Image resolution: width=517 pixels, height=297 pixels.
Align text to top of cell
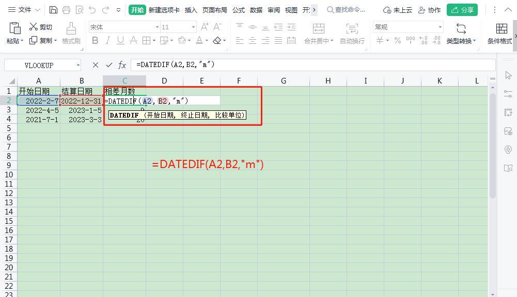[x=240, y=27]
